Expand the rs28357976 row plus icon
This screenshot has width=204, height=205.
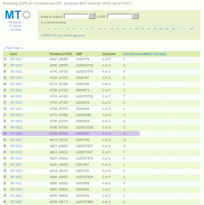pos(5,71)
